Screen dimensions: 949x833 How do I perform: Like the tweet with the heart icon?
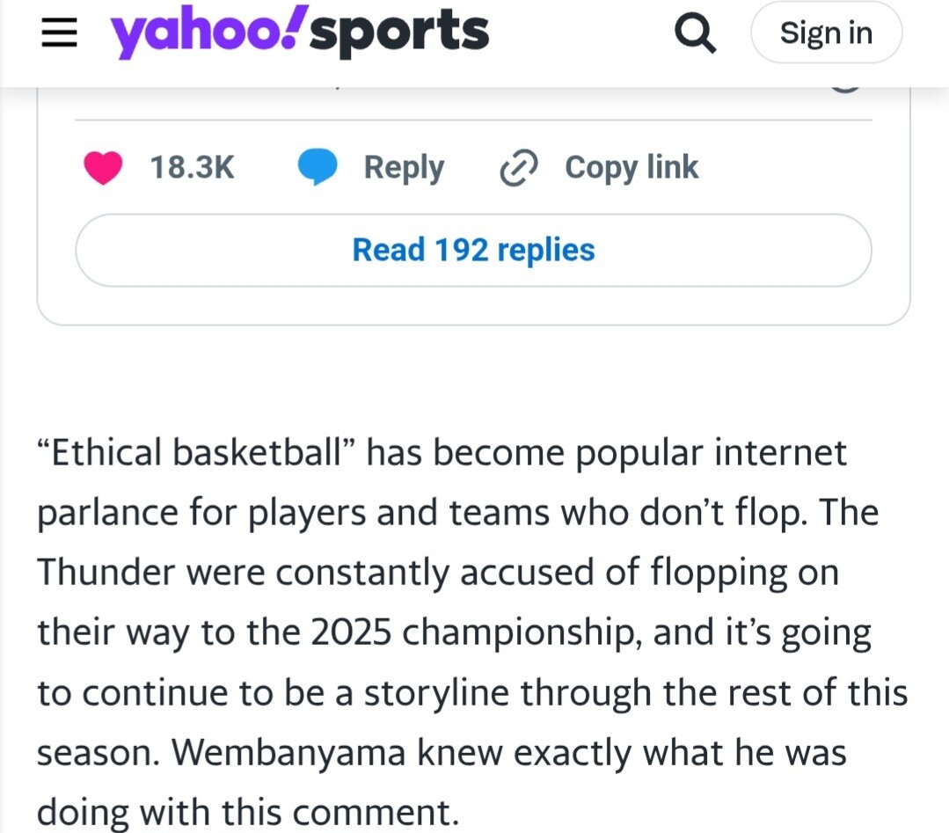coord(104,167)
